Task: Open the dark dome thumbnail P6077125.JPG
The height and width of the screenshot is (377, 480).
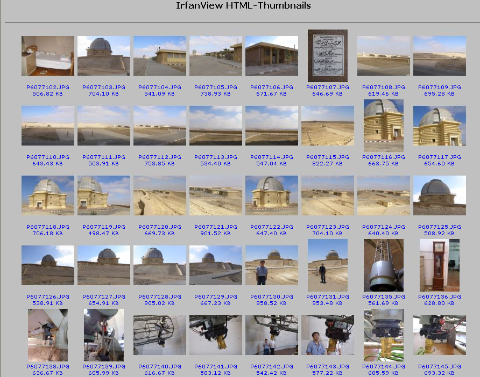Action: [x=440, y=195]
